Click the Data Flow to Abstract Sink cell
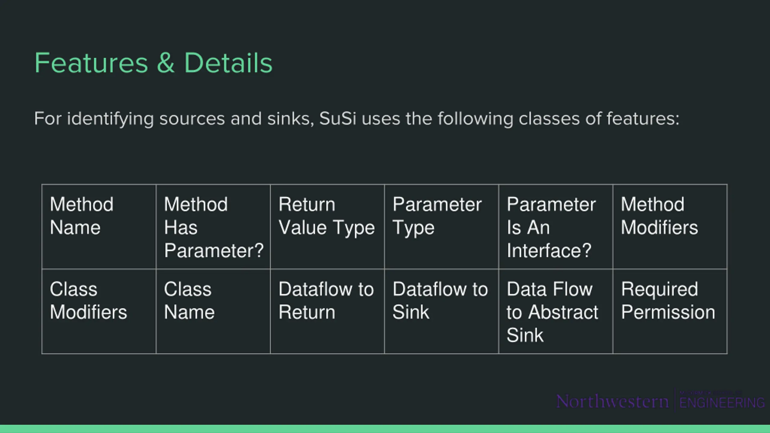 click(x=556, y=312)
